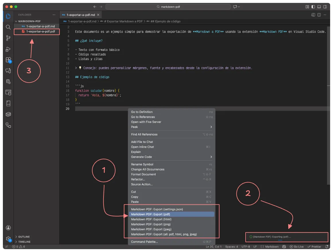Open the Manage gear icon
The height and width of the screenshot is (252, 333).
(x=8, y=239)
